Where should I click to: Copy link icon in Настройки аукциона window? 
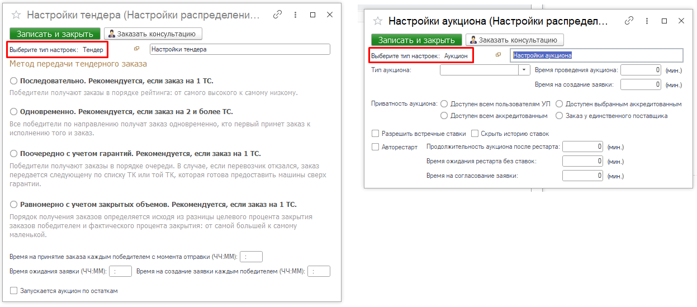pyautogui.click(x=629, y=21)
